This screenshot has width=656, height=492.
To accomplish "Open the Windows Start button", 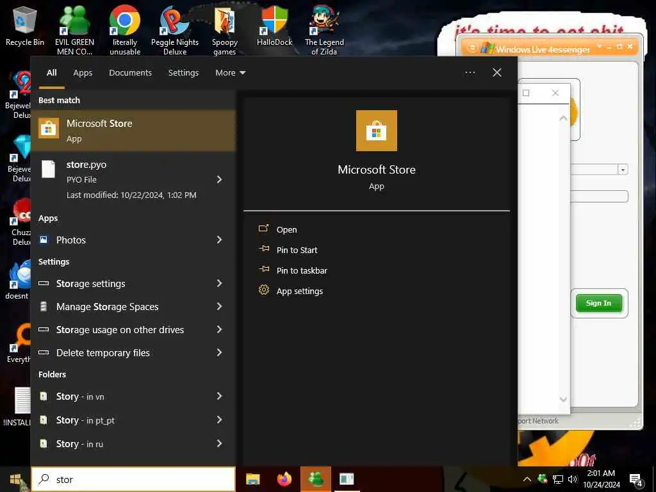I will click(x=15, y=479).
